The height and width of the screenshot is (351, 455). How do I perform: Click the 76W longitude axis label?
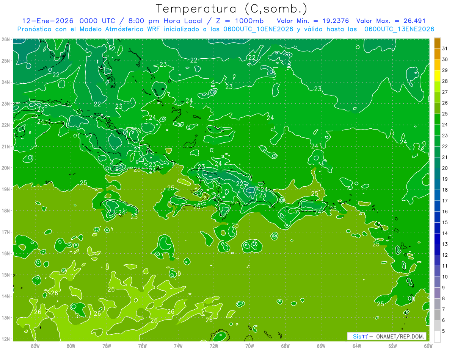[143, 345]
